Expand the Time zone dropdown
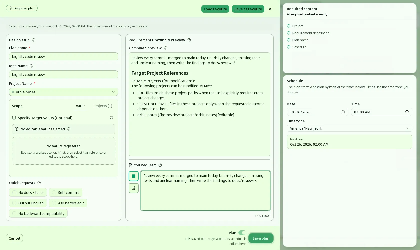The height and width of the screenshot is (250, 420). pos(350,128)
